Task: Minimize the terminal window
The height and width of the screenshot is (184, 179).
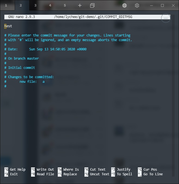Action: pyautogui.click(x=151, y=5)
